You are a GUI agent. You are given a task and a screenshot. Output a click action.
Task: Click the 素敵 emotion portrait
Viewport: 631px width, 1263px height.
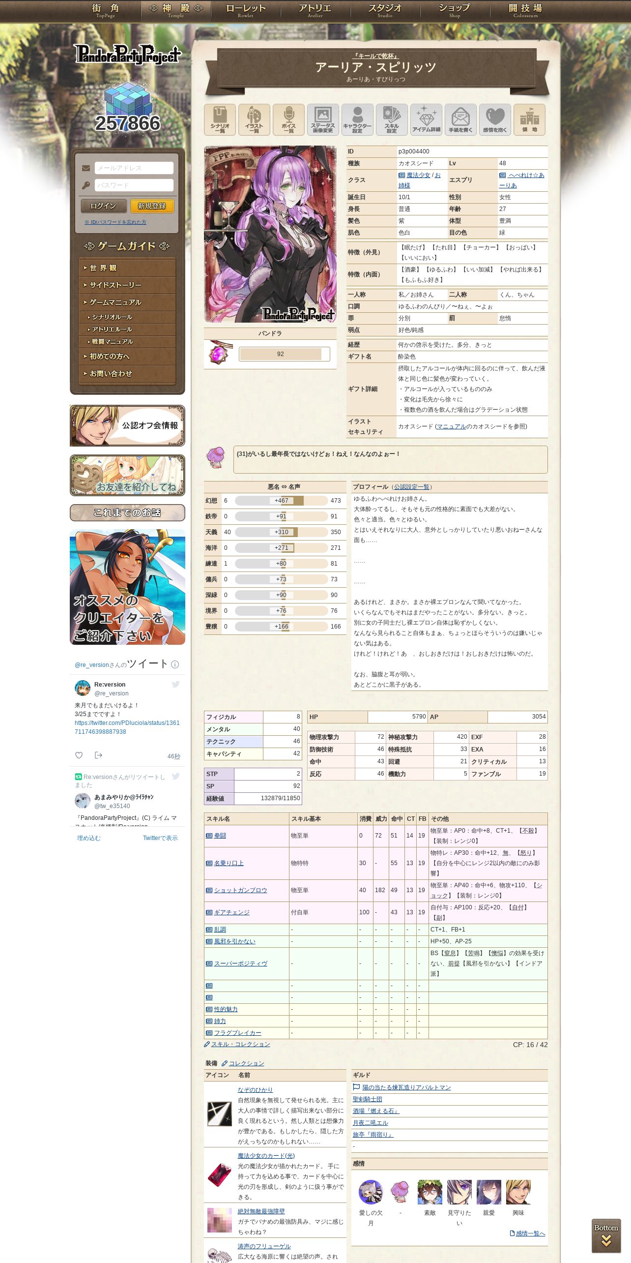tap(430, 1192)
